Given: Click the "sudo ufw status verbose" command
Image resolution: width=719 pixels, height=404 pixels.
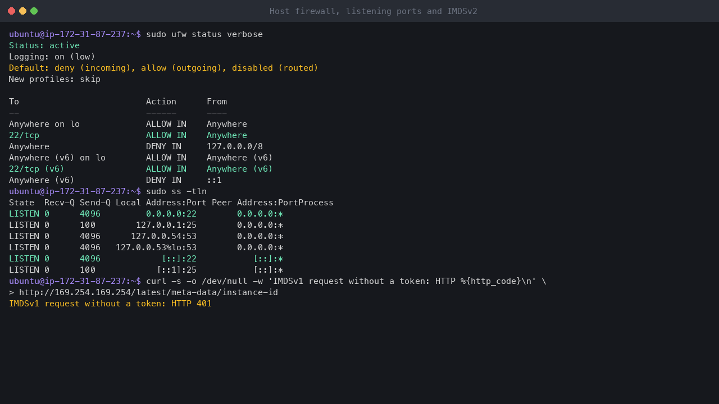Looking at the screenshot, I should 204,34.
